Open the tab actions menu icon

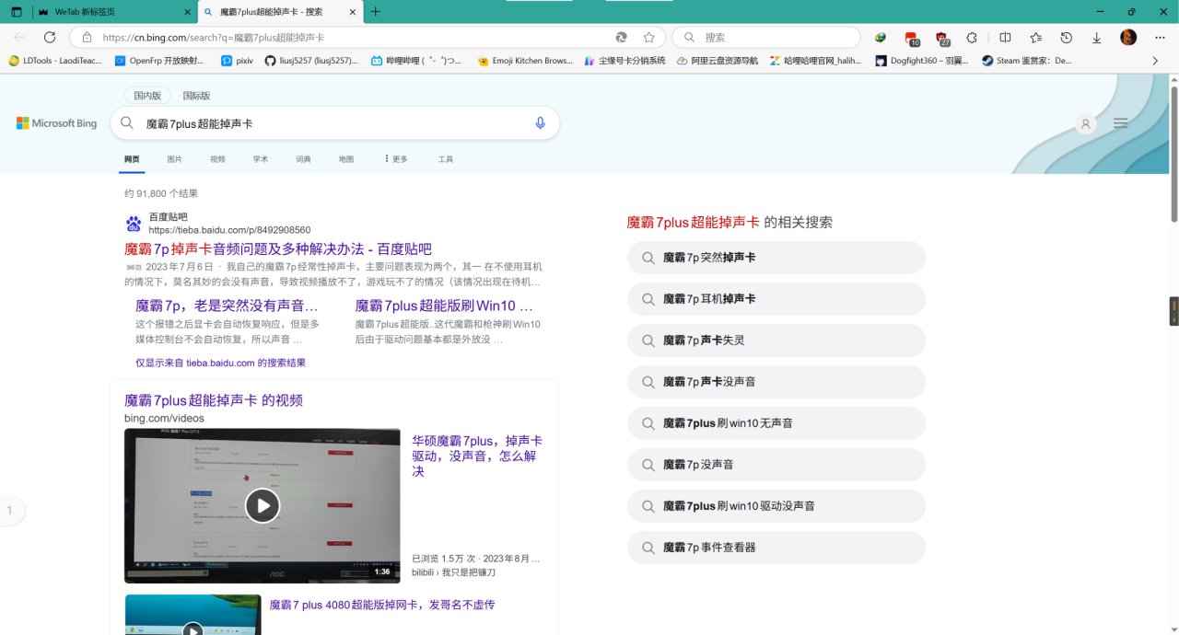[x=16, y=12]
